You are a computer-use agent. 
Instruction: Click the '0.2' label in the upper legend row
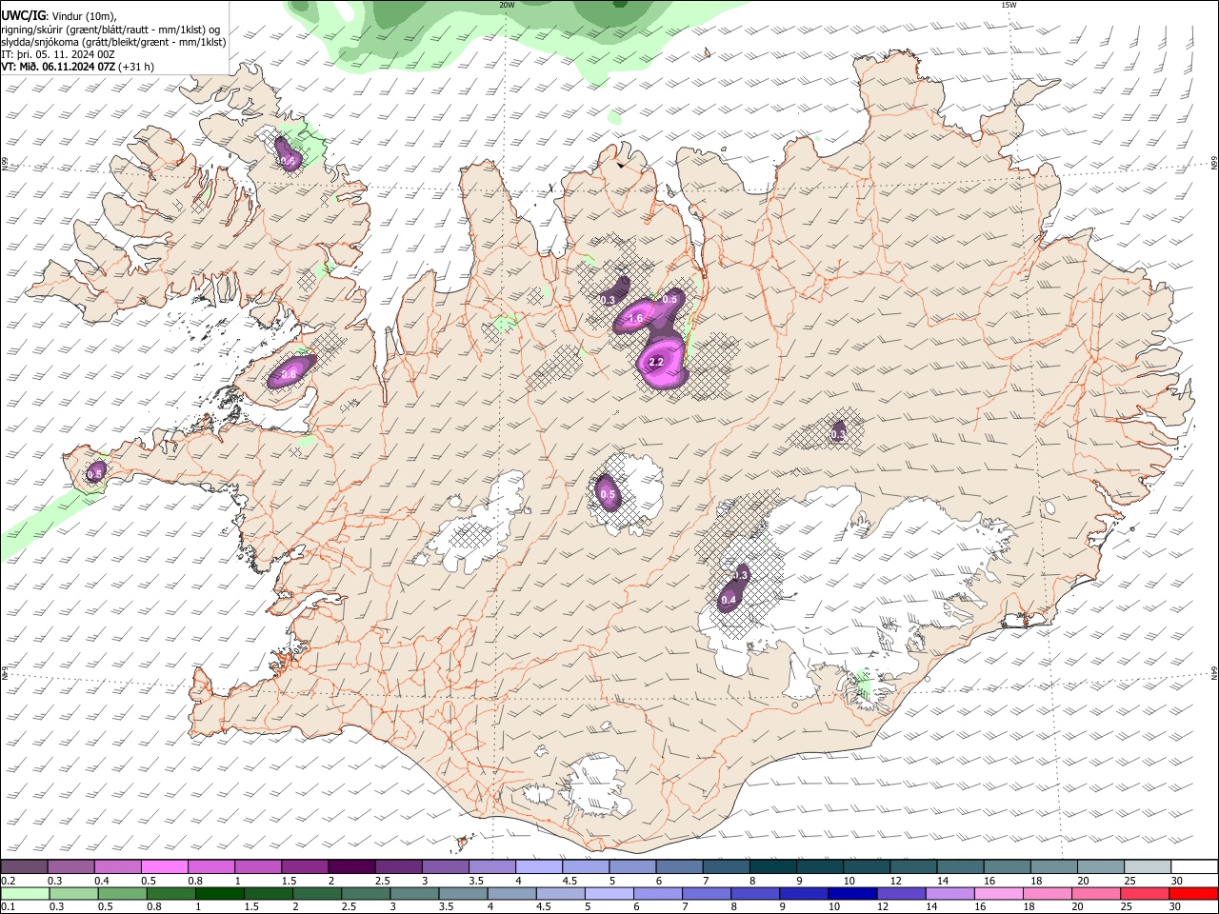tap(8, 881)
